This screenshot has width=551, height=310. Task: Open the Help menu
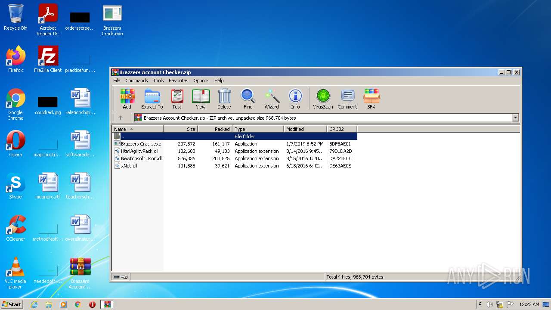219,81
